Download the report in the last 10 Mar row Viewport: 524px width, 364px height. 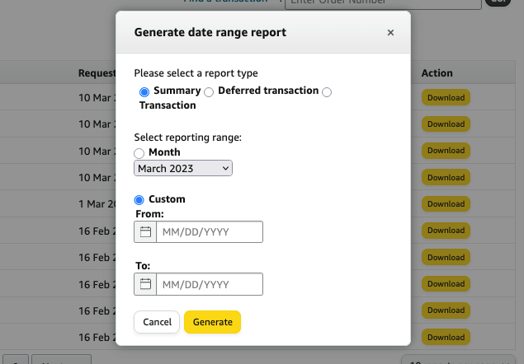tap(446, 177)
